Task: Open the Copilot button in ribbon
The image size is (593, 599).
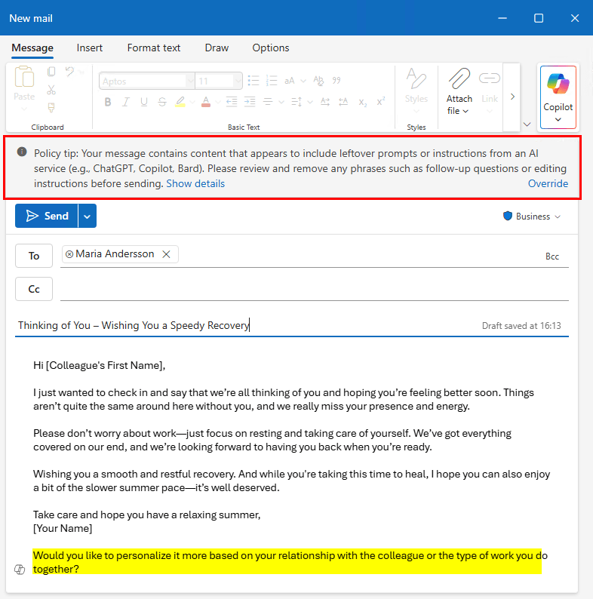Action: pyautogui.click(x=558, y=97)
